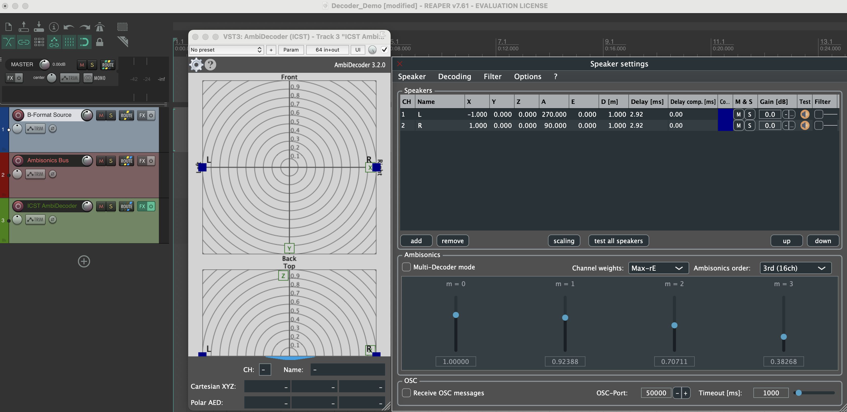847x412 pixels.
Task: Click the test speaker icon for L
Action: tap(804, 114)
